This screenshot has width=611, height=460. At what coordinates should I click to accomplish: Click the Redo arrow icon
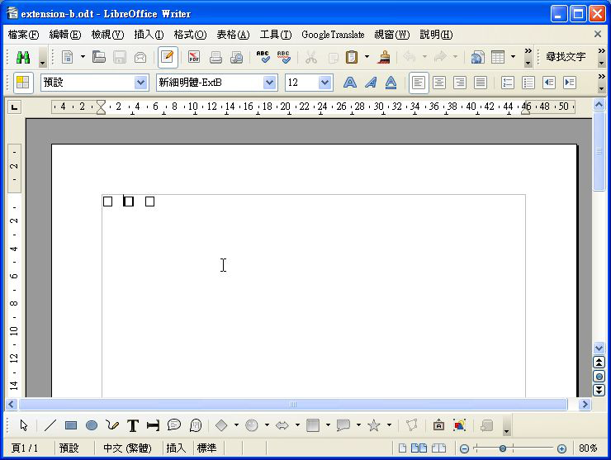(x=440, y=57)
